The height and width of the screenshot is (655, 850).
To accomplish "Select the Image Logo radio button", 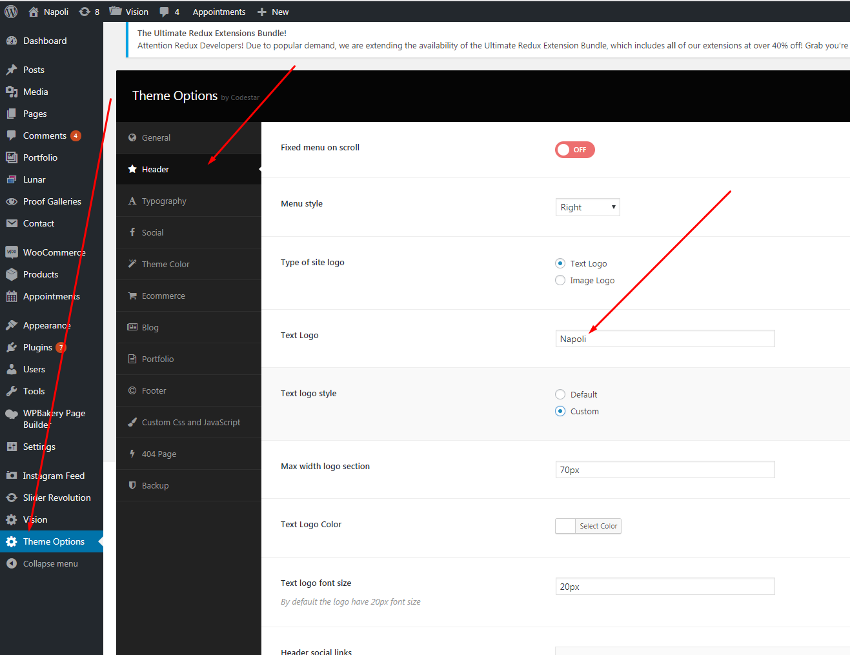I will click(x=560, y=280).
